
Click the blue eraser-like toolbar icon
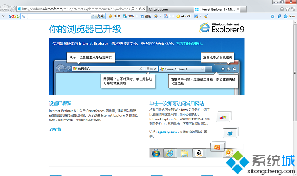pyautogui.click(x=279, y=17)
